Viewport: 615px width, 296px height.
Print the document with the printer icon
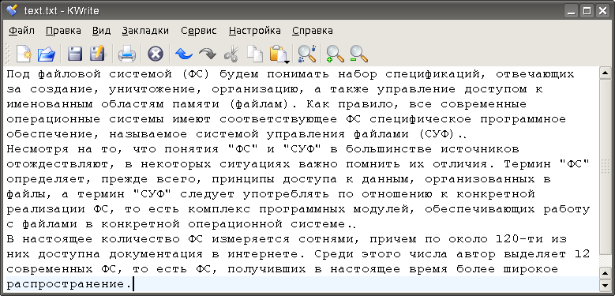click(x=127, y=54)
